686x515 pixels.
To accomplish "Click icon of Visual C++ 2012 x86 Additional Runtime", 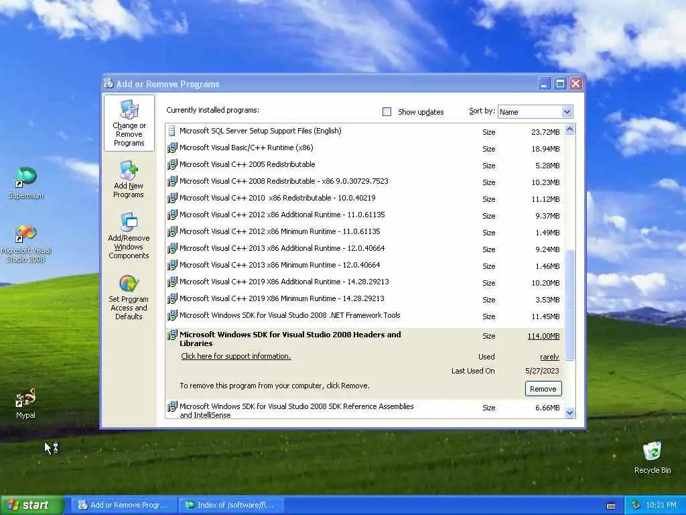I will click(x=172, y=215).
